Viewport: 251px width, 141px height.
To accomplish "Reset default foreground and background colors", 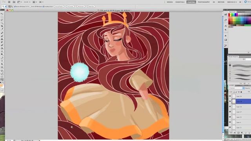I will click(1, 83).
